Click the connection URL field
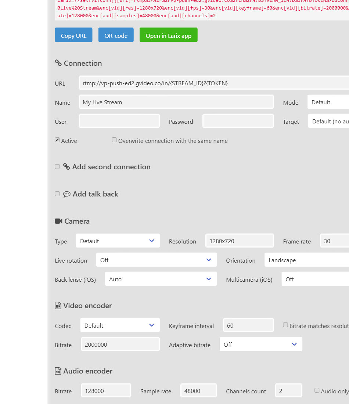The height and width of the screenshot is (404, 349). [214, 83]
